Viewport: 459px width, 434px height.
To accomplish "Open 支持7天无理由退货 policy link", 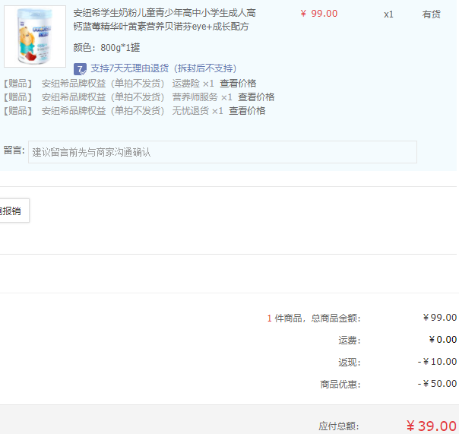I will click(163, 68).
